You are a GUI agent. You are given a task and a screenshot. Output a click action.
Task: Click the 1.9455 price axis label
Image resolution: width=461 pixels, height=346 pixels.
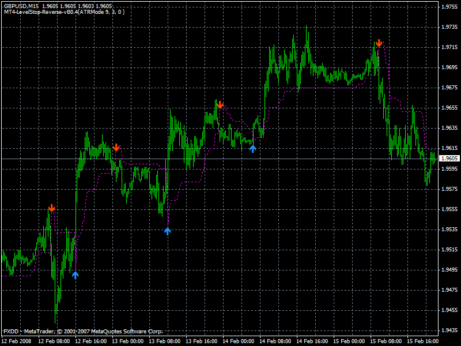pos(449,310)
